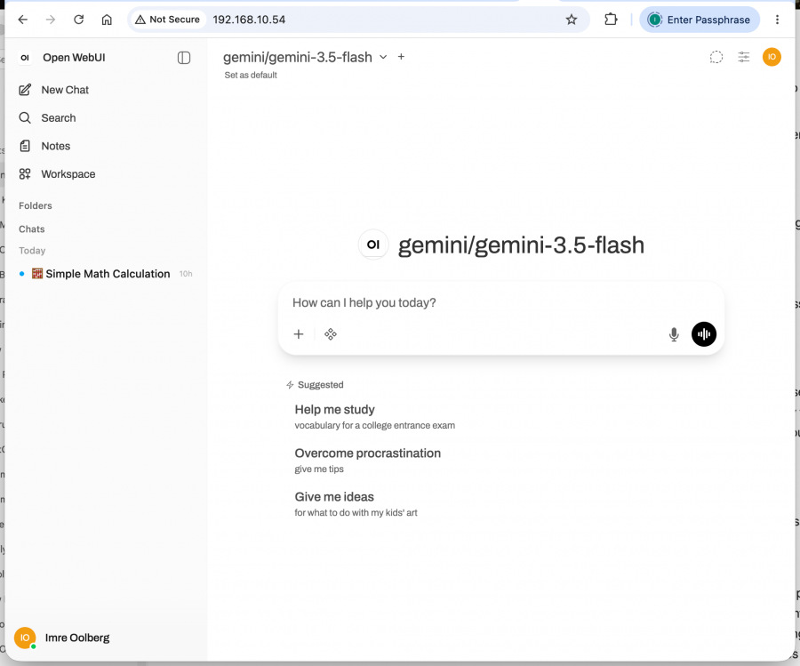800x666 pixels.
Task: Click the Open WebUI title text
Action: point(74,58)
